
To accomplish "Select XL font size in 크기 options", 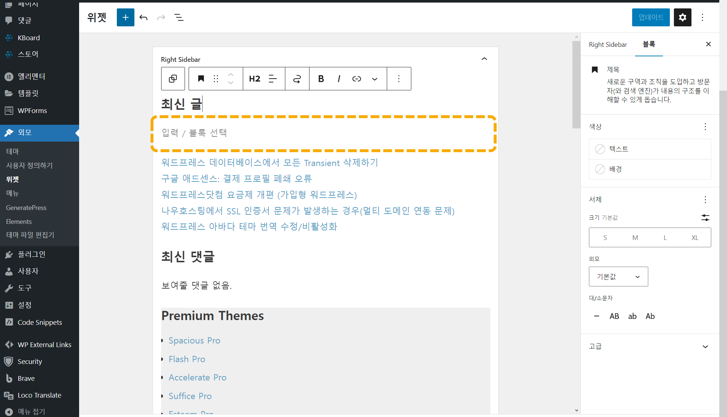I will point(694,237).
